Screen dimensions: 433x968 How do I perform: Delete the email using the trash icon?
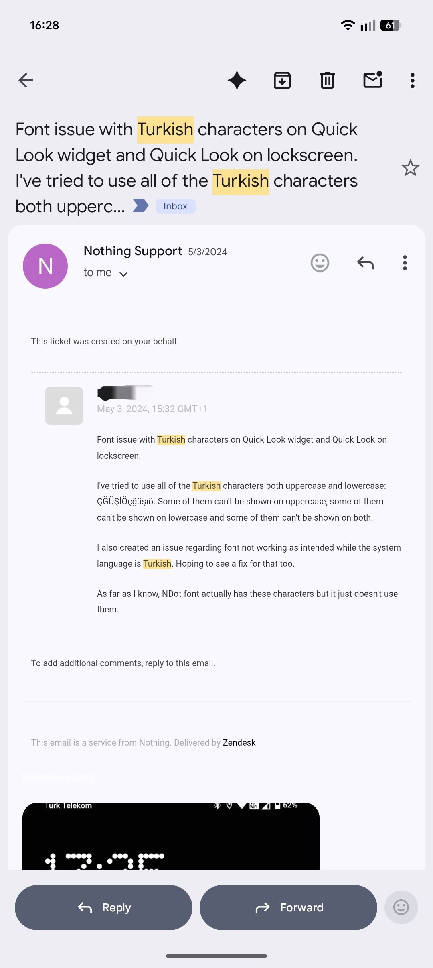click(328, 80)
